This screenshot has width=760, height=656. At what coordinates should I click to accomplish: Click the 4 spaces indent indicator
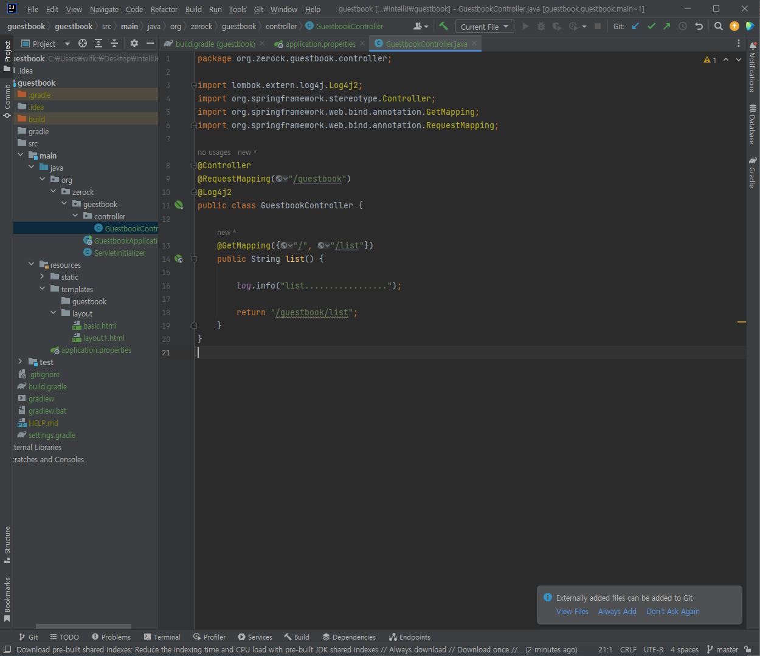coord(685,649)
